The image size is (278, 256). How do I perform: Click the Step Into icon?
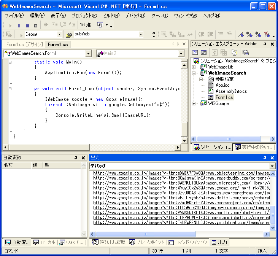click(55, 24)
